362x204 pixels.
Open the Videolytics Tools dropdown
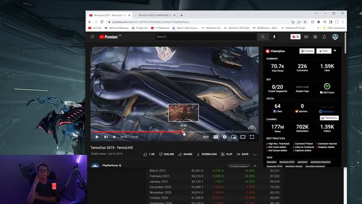324,51
